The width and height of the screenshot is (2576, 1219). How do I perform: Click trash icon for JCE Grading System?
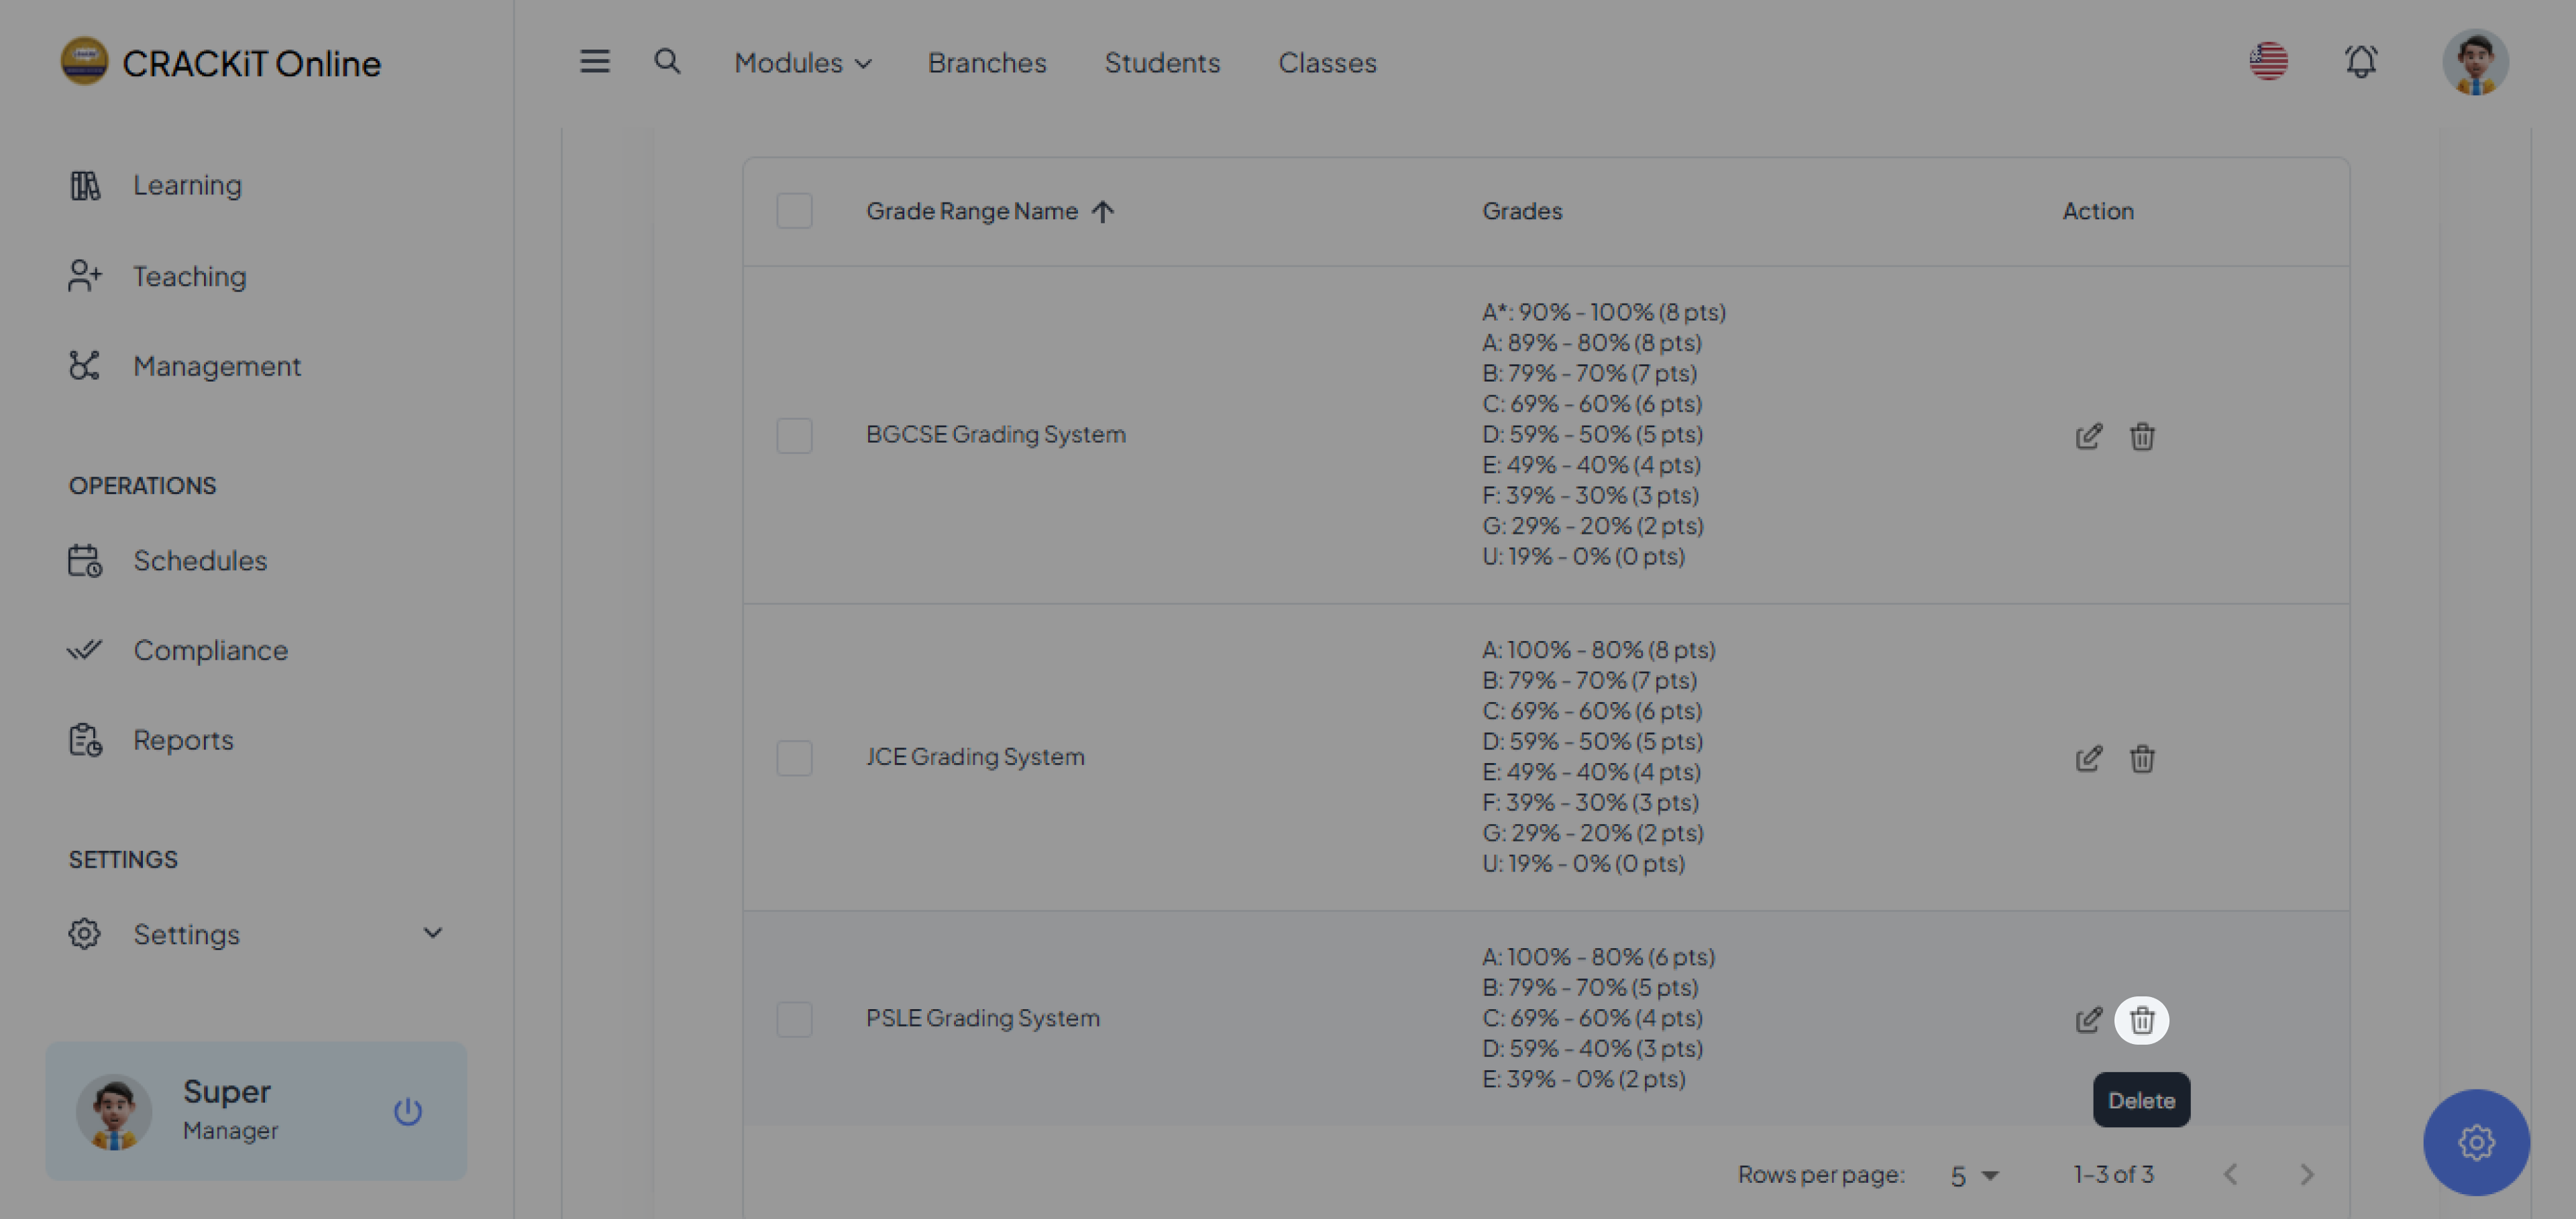coord(2141,758)
